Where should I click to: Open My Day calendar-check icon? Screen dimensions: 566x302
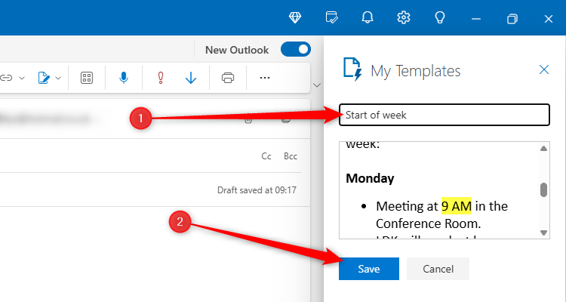(x=331, y=17)
